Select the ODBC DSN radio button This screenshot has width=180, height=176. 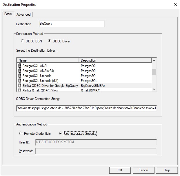click(x=23, y=41)
